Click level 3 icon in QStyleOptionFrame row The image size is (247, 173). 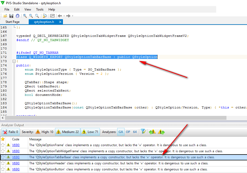(x=8, y=145)
